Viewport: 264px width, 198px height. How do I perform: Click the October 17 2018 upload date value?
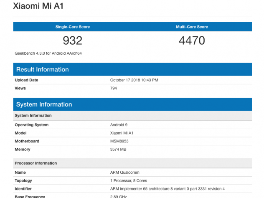coord(134,80)
